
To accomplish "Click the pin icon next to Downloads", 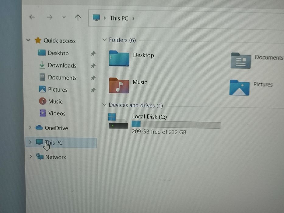I will point(93,65).
